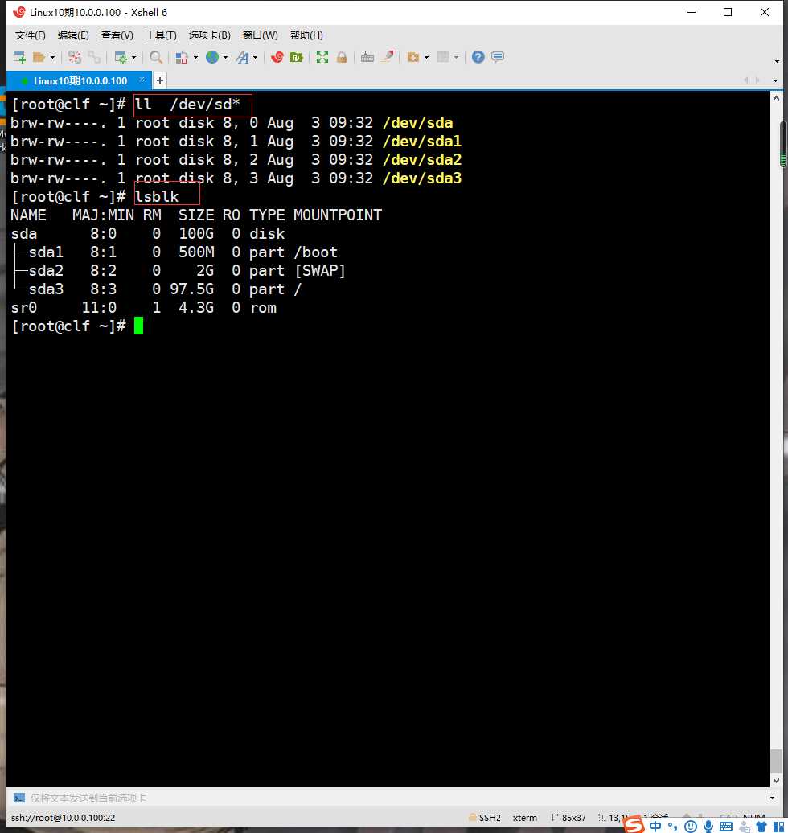
Task: Click the Sogou toolbox grid icon
Action: point(778,827)
